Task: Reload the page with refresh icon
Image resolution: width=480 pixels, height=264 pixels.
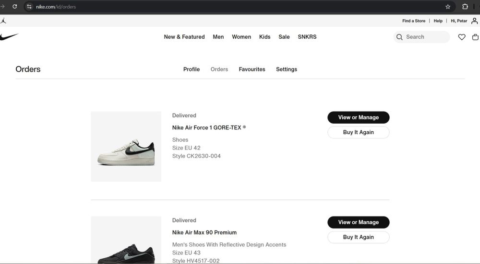Action: 15,7
